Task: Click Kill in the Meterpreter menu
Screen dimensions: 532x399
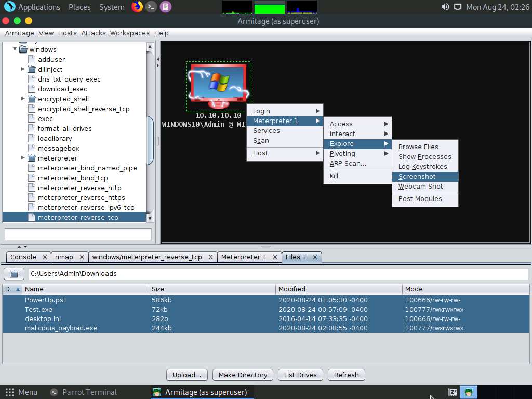Action: click(357, 176)
